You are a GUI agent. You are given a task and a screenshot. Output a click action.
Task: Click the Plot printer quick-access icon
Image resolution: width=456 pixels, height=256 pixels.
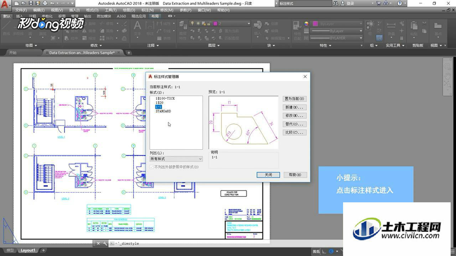45,3
